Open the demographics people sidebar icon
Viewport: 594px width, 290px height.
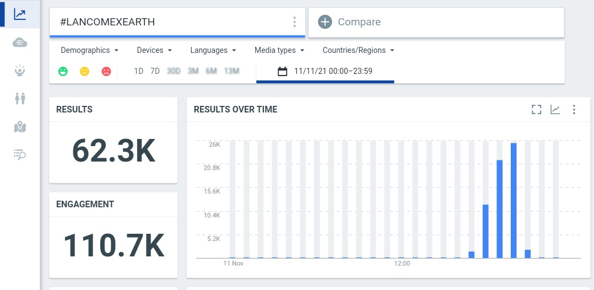click(x=20, y=99)
